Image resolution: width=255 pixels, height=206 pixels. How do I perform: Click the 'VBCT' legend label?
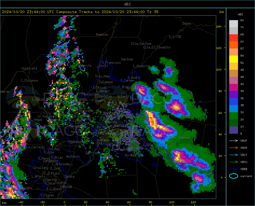coord(244,155)
